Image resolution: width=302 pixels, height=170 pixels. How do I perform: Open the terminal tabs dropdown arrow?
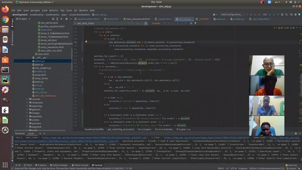44,133
